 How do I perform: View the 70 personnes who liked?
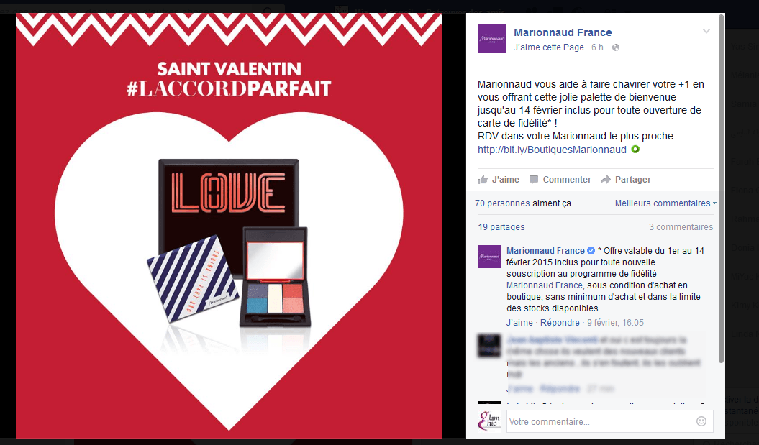(502, 203)
